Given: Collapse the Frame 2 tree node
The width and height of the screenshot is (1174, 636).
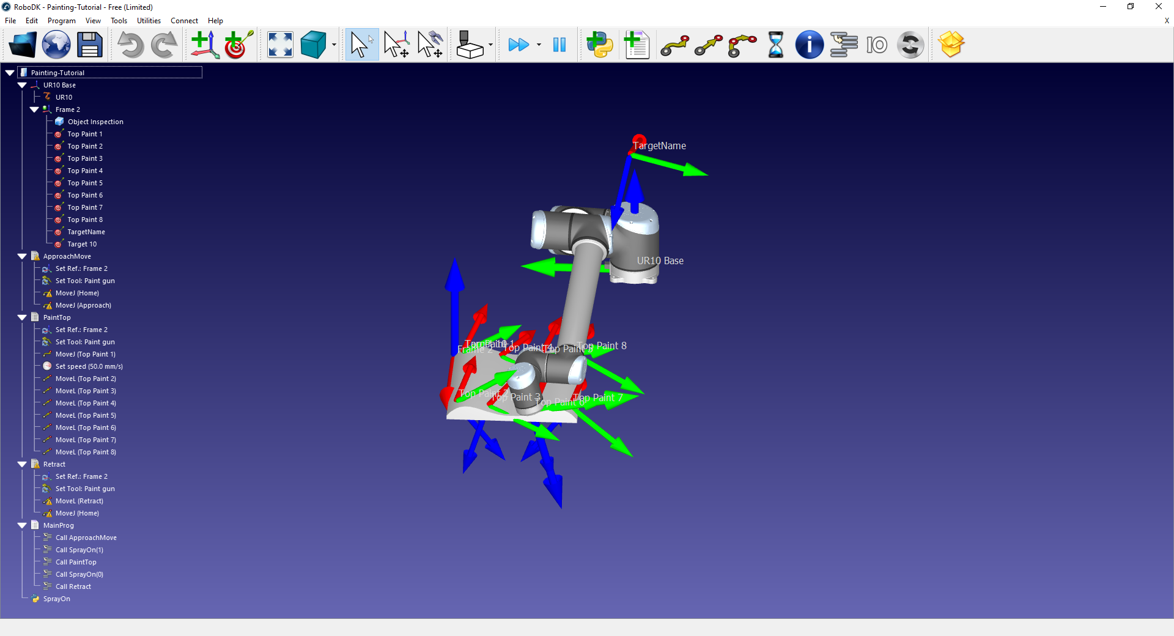Looking at the screenshot, I should click(x=34, y=109).
